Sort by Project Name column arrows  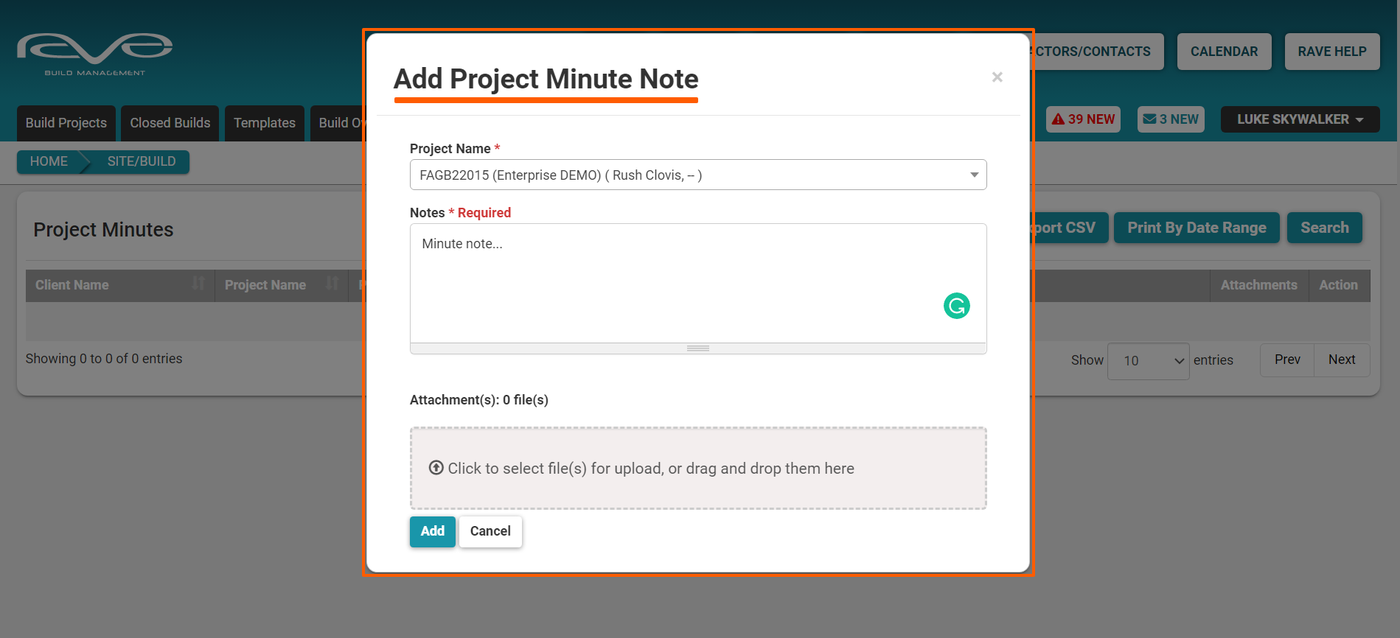(332, 284)
